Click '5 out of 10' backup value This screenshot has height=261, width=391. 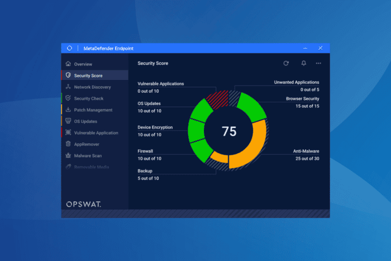(148, 178)
